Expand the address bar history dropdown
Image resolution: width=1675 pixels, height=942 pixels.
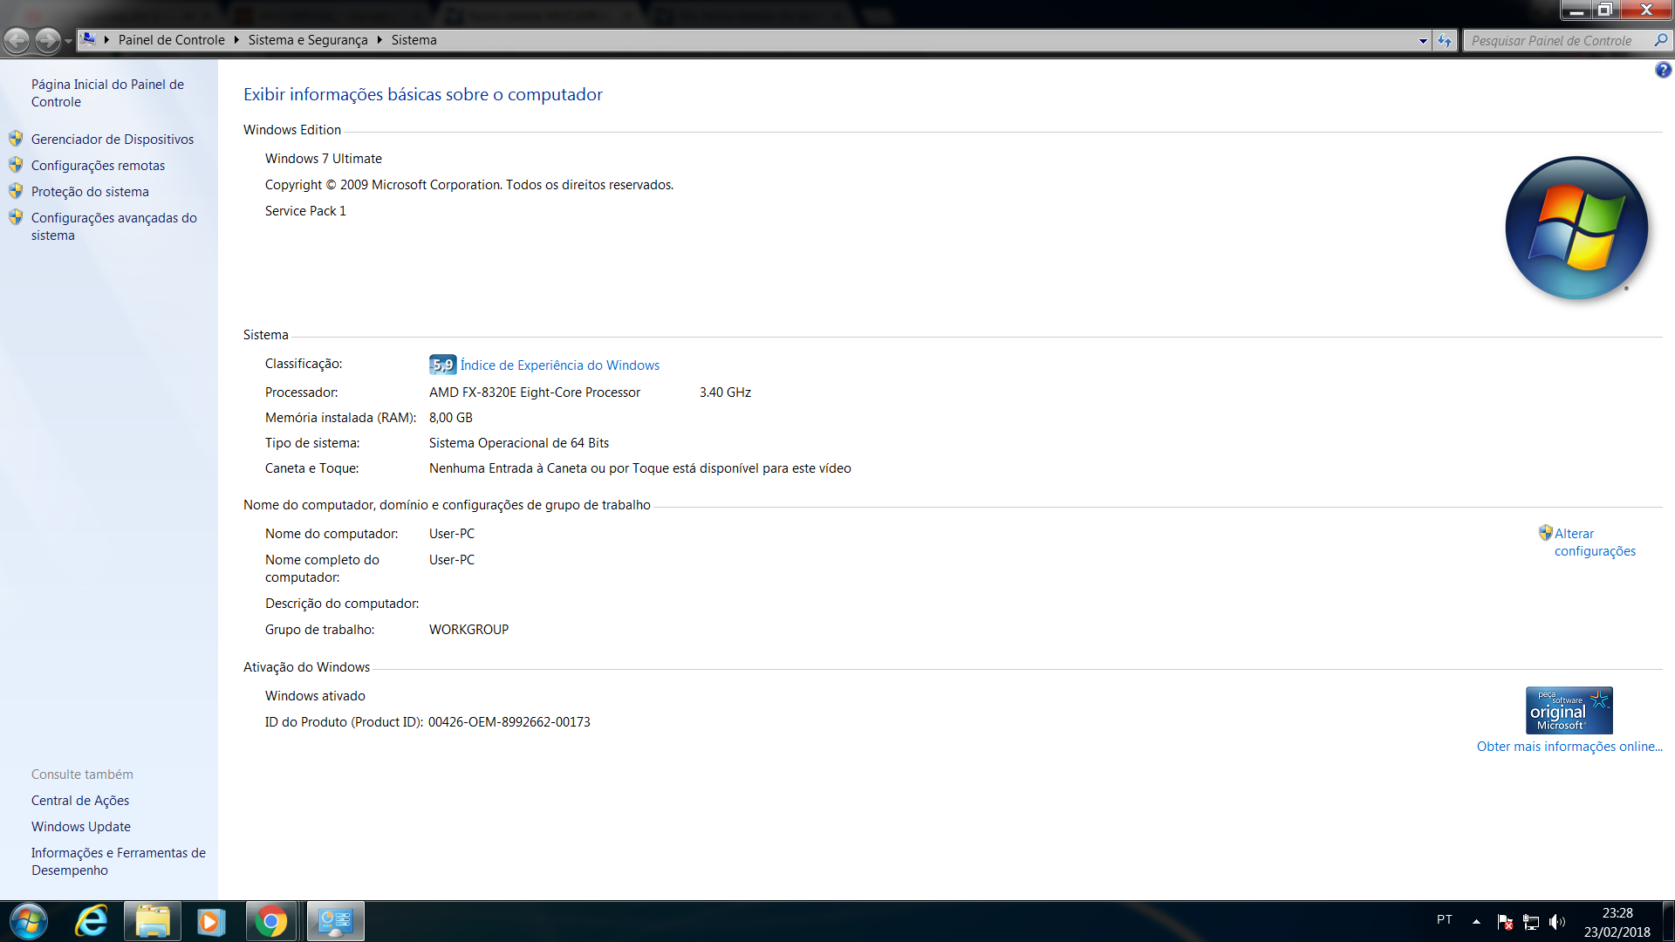[1423, 40]
